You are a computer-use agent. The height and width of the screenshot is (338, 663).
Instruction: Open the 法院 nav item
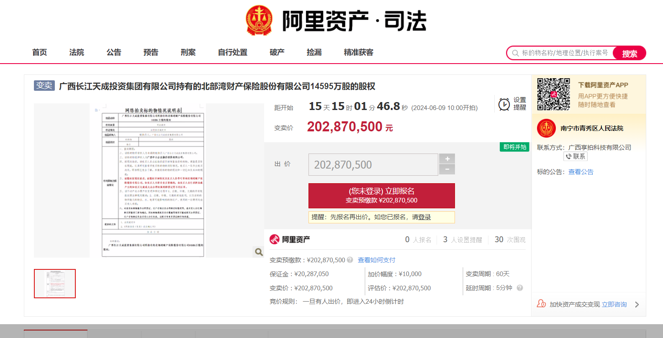coord(77,52)
